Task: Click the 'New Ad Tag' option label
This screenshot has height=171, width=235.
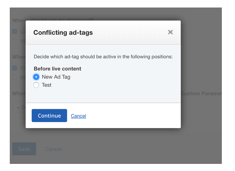Action: [x=56, y=77]
